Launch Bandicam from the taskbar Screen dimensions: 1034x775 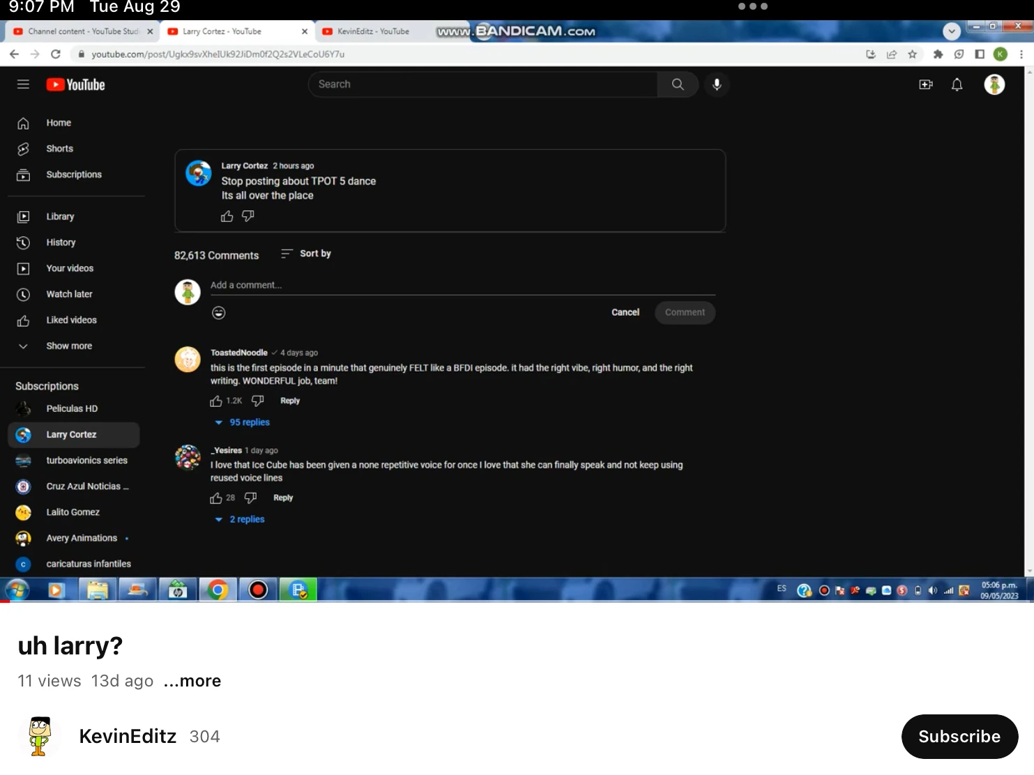257,589
